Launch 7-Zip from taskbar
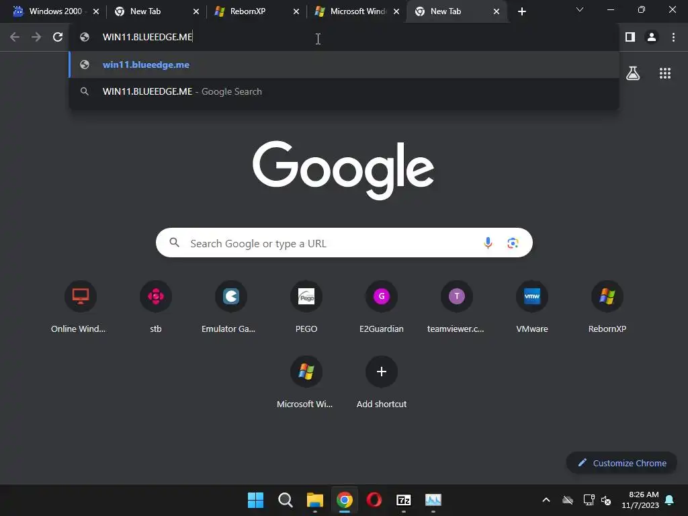Viewport: 688px width, 516px height. point(403,500)
